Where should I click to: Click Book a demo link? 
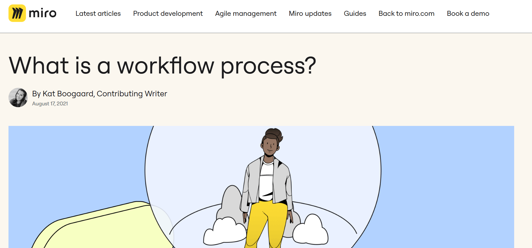coord(468,13)
